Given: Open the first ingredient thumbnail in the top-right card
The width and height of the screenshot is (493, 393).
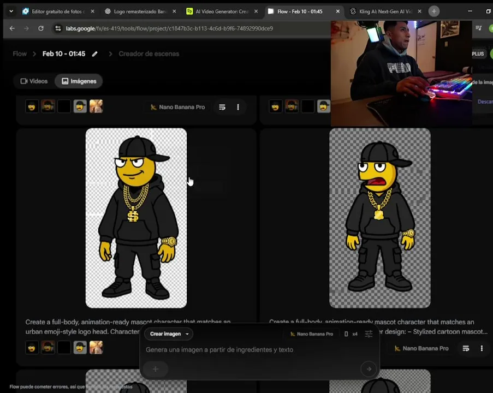Looking at the screenshot, I should click(275, 106).
